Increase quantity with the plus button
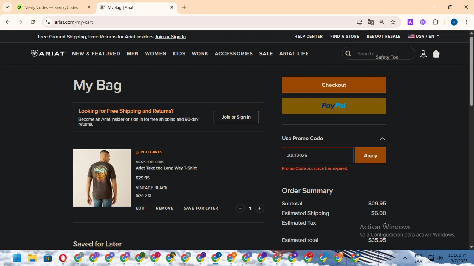Viewport: 474px width, 266px height. tap(260, 208)
